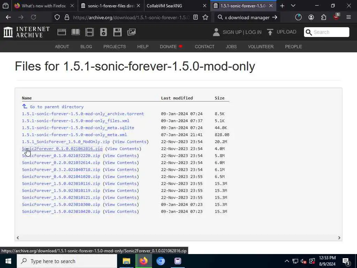Viewport: 357px width, 268px height.
Task: Click the circular icon left of the account icon
Action: pyautogui.click(x=298, y=17)
